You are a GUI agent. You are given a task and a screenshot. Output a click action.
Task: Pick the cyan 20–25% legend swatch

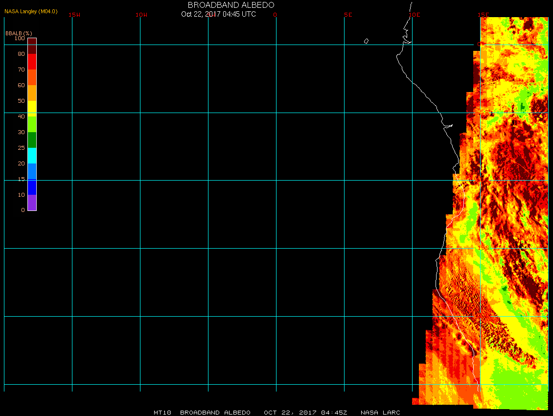point(32,156)
